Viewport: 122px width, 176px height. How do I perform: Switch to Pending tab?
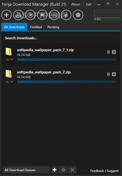[53, 27]
